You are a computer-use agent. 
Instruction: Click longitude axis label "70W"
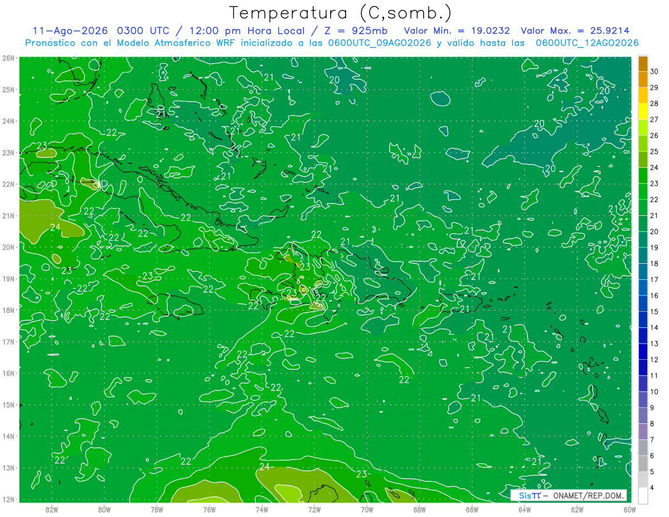(367, 509)
